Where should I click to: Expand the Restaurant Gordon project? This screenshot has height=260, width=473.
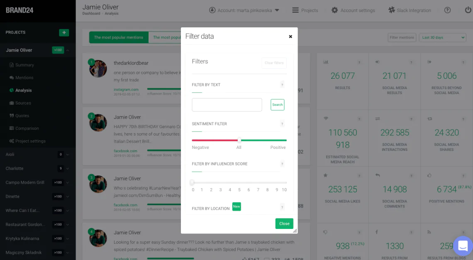(68, 225)
